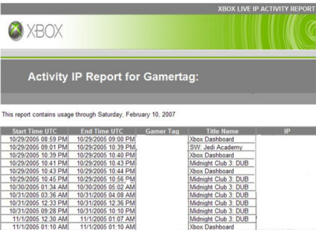The image size is (316, 230).
Task: Click Midnight Club 3: DUB in 10:41 PM row
Action: click(x=222, y=163)
